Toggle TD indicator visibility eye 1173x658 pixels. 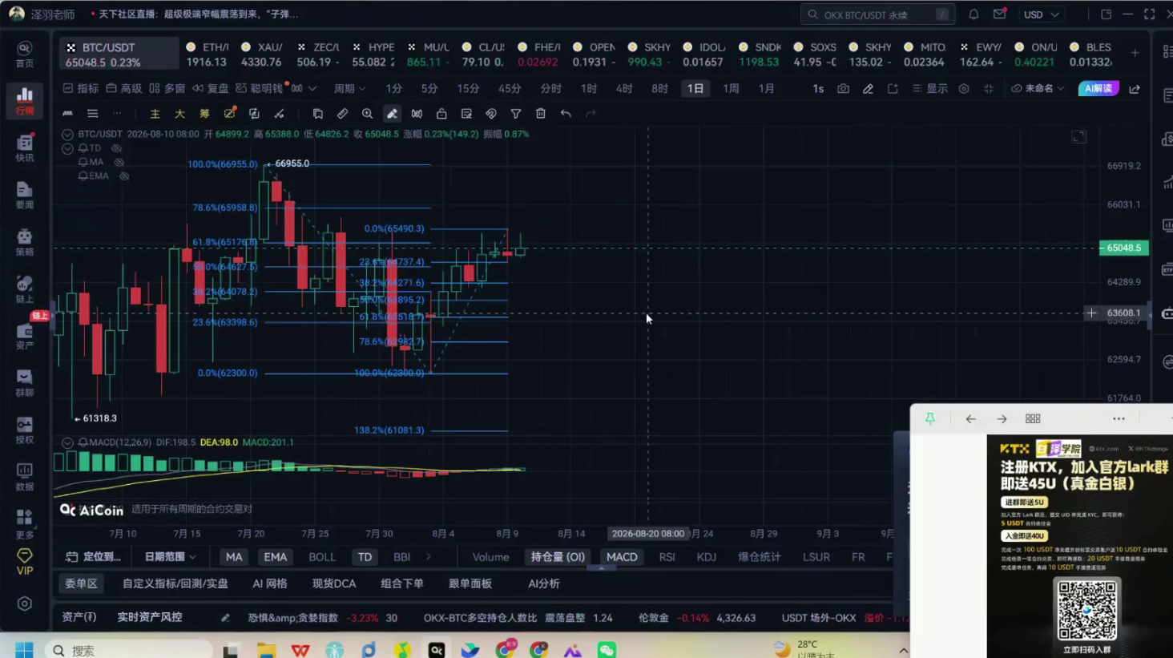(116, 148)
